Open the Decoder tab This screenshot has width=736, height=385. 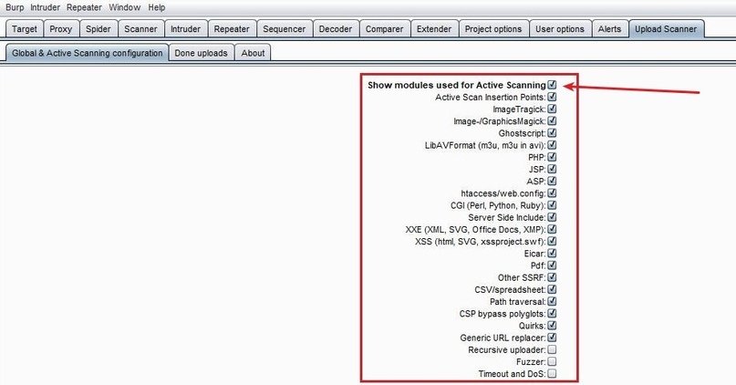coord(335,29)
